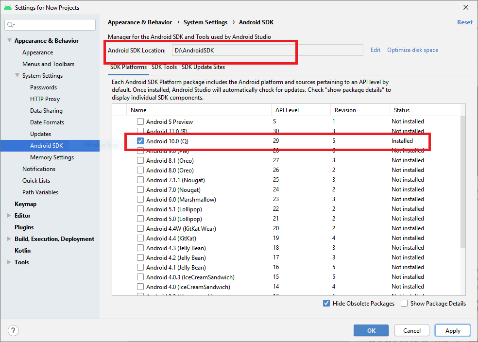Collapse the Appearance & Behavior tree node
Image resolution: width=478 pixels, height=342 pixels.
tap(9, 40)
